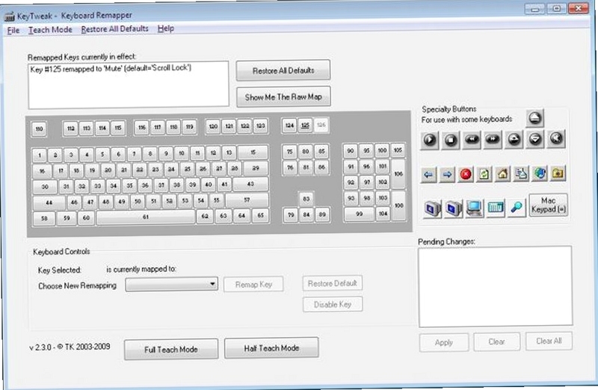Click the browser Home house button
The image size is (598, 390).
pos(502,174)
